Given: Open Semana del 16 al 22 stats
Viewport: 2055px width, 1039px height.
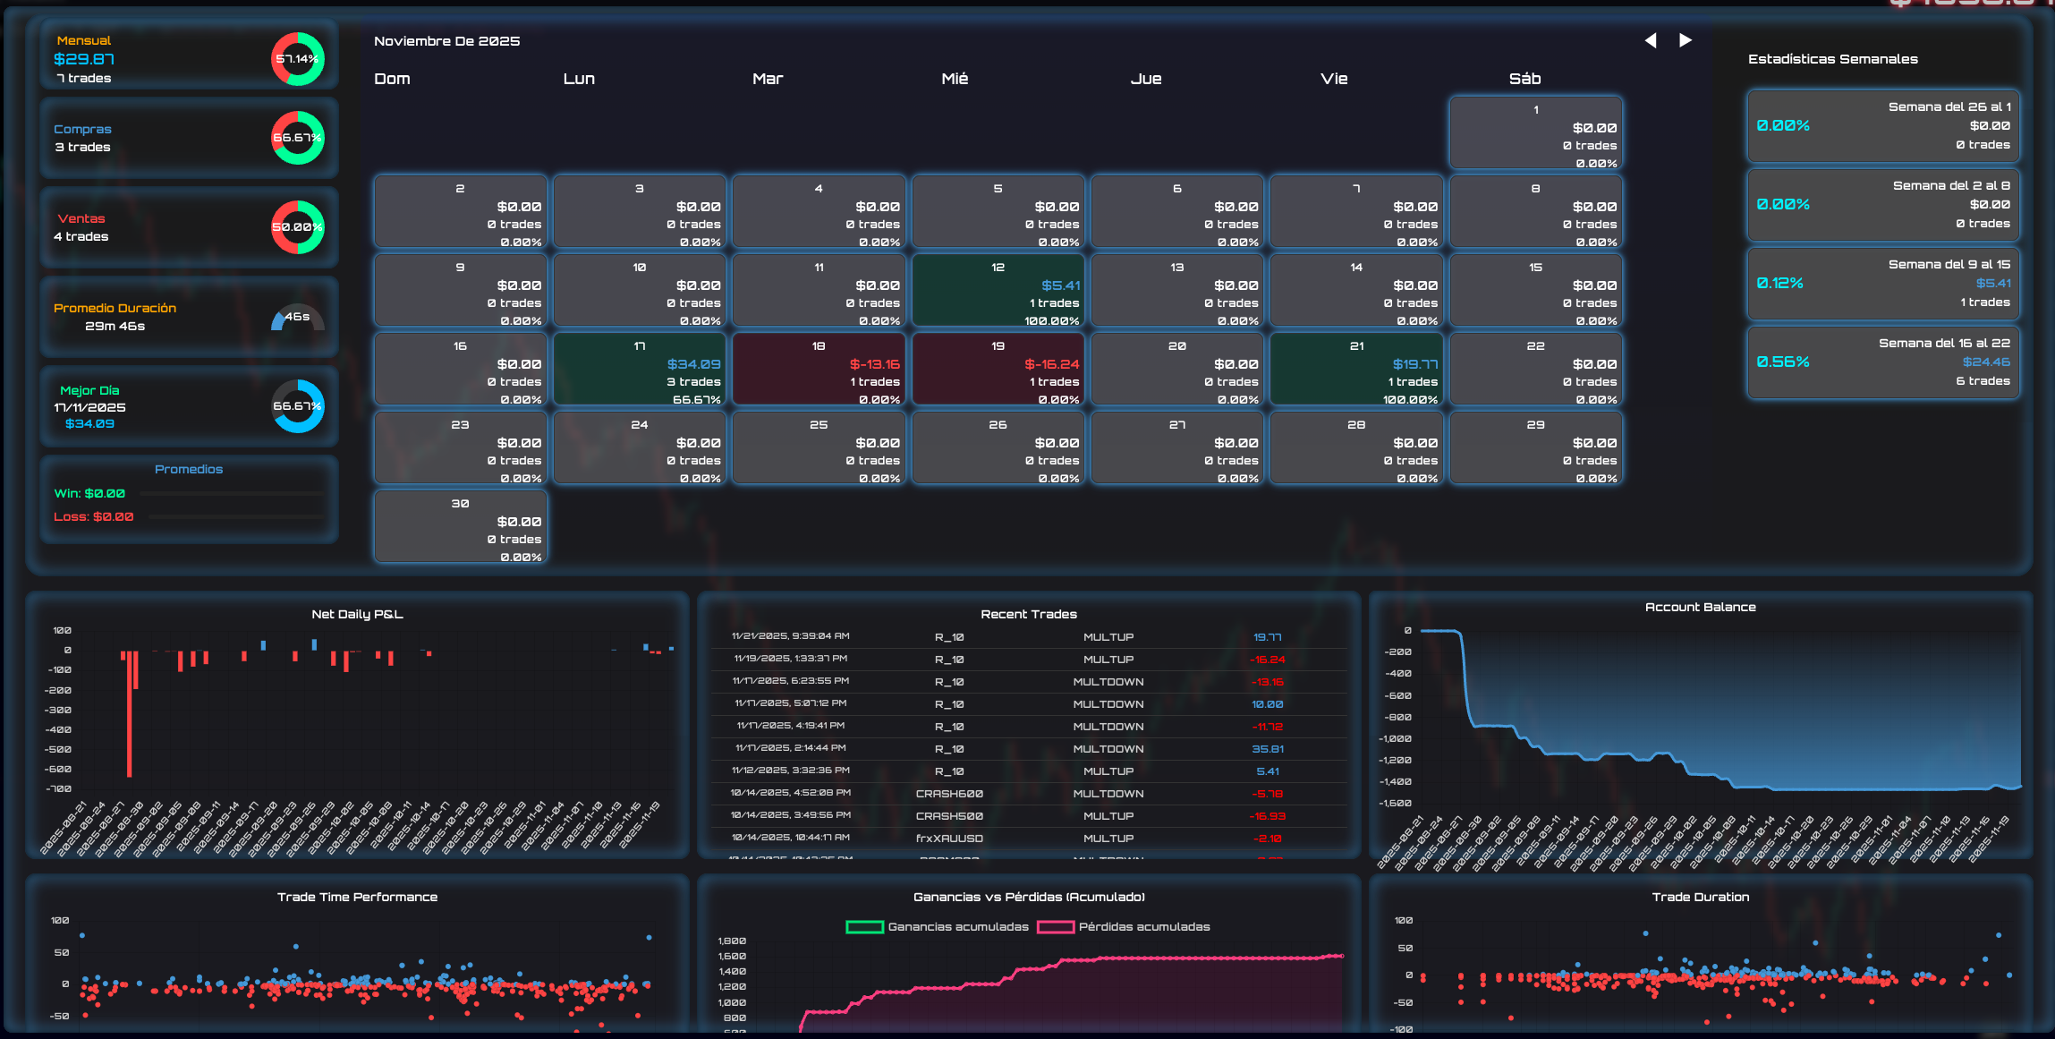Looking at the screenshot, I should pos(1883,362).
